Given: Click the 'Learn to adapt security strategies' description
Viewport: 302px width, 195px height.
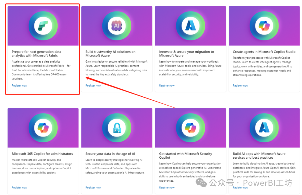Looking at the screenshot, I should pos(115,166).
